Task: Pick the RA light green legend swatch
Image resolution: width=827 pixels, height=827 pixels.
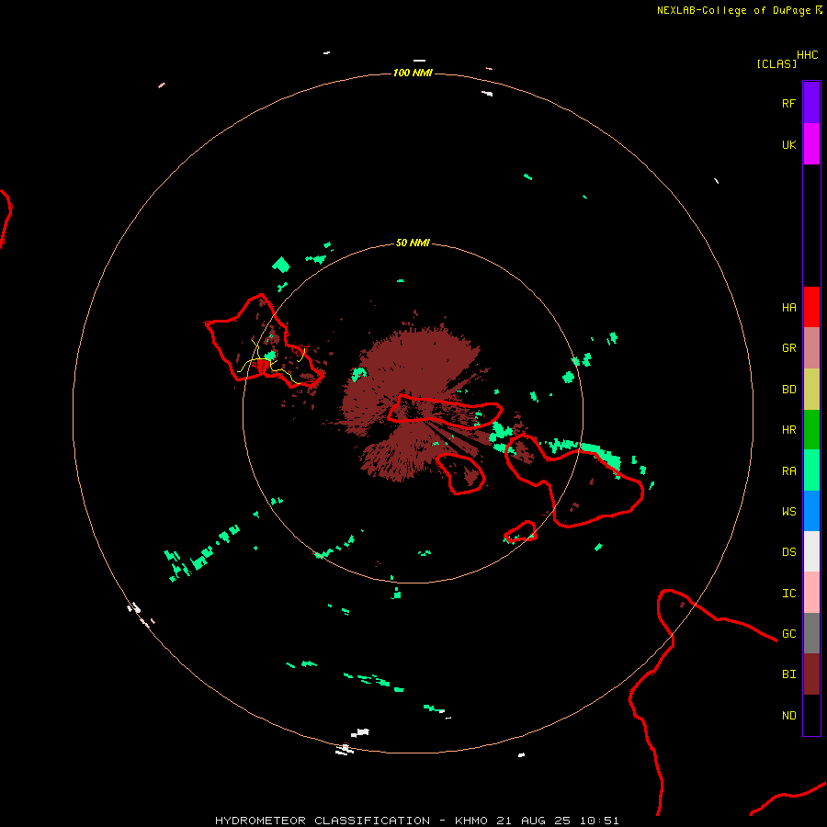Action: [811, 470]
